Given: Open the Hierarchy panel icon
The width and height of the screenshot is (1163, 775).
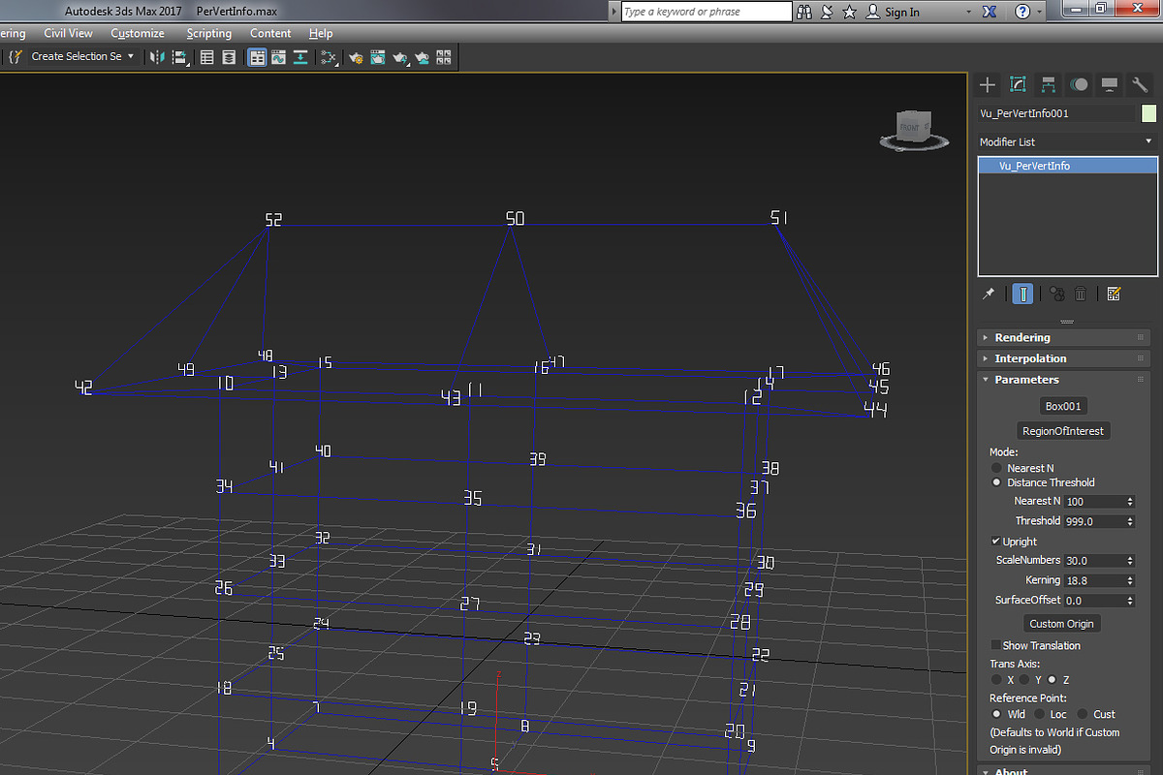Looking at the screenshot, I should [1049, 84].
